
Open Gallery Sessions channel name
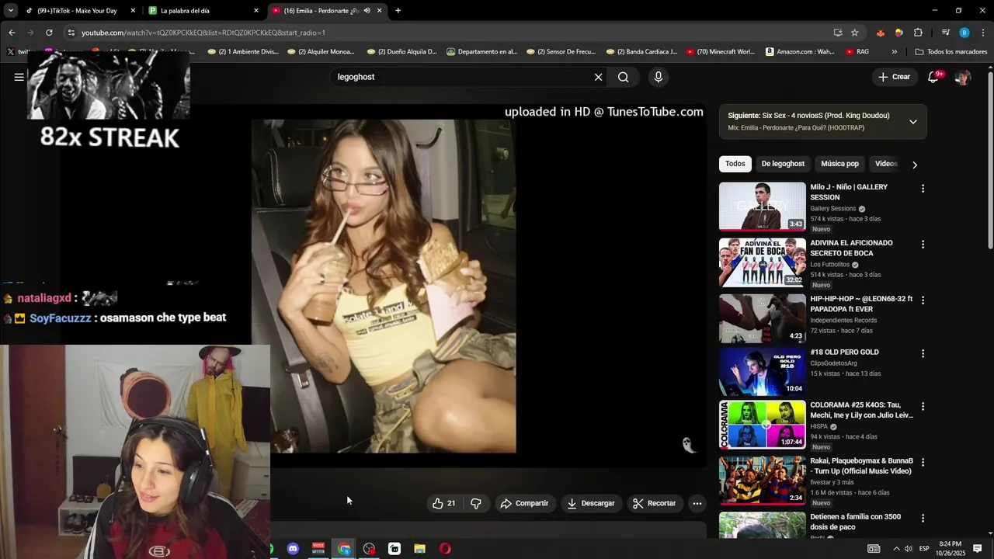pos(832,209)
